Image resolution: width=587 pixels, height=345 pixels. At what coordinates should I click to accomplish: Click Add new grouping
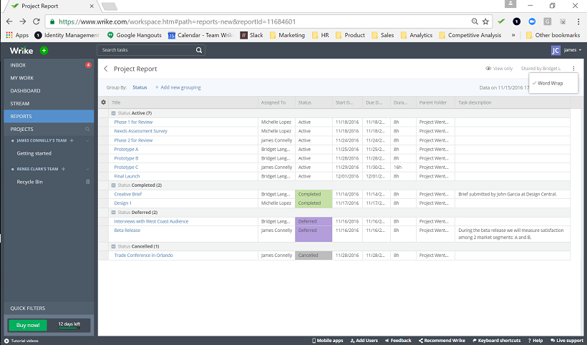click(x=178, y=87)
